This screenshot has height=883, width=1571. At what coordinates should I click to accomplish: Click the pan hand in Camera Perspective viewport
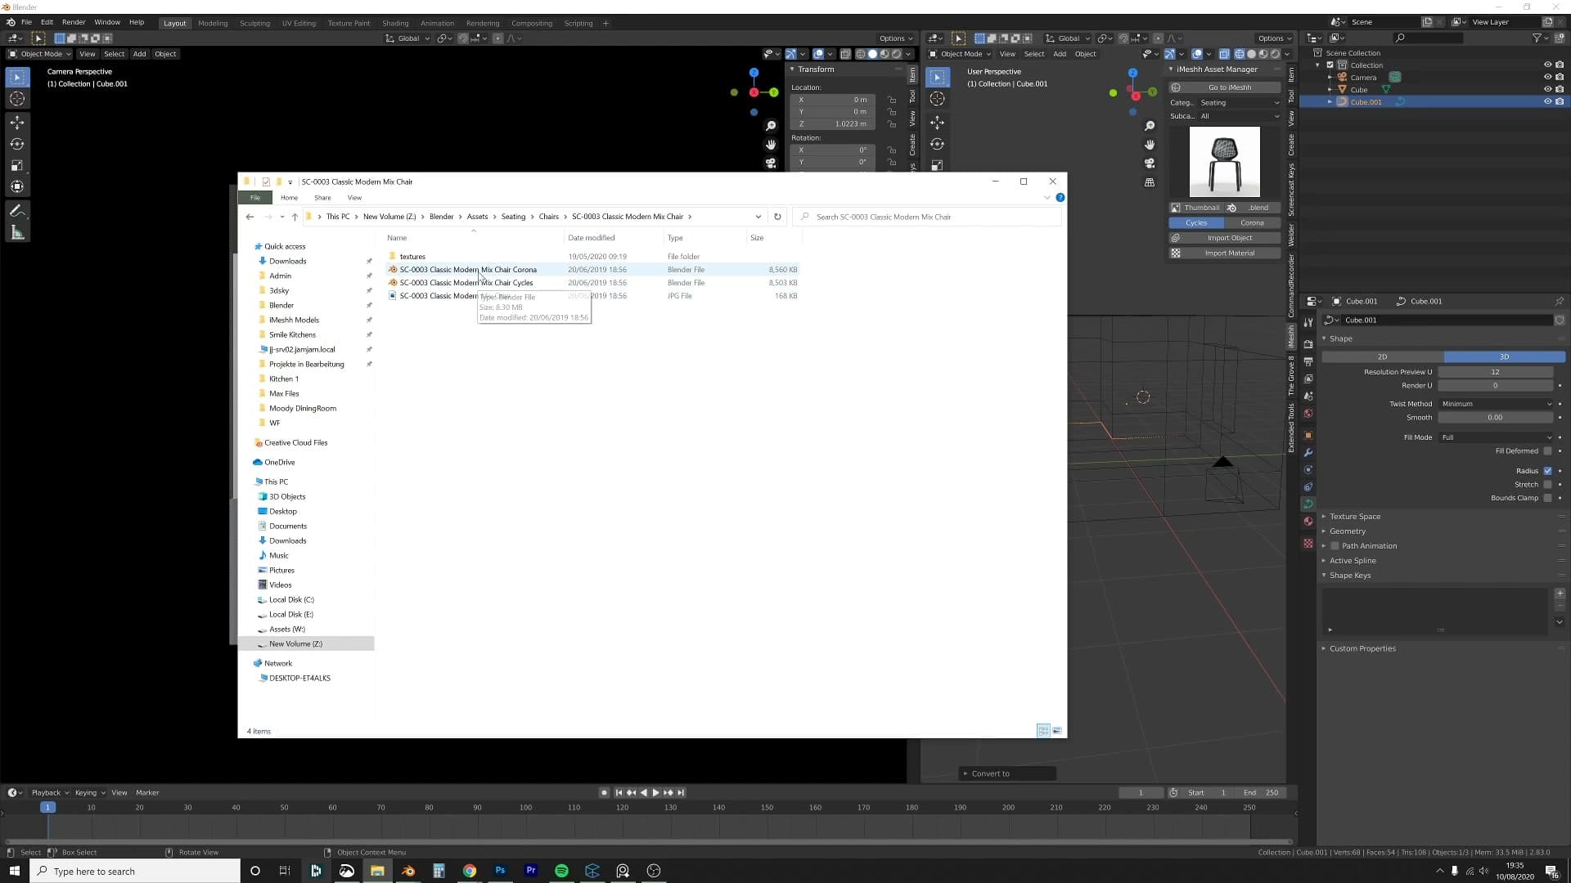771,145
